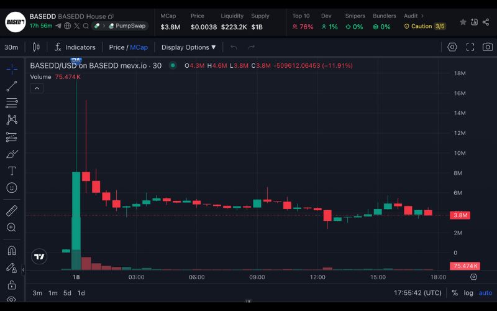The width and height of the screenshot is (497, 311).
Task: Open the emoji icons tool
Action: 12,188
